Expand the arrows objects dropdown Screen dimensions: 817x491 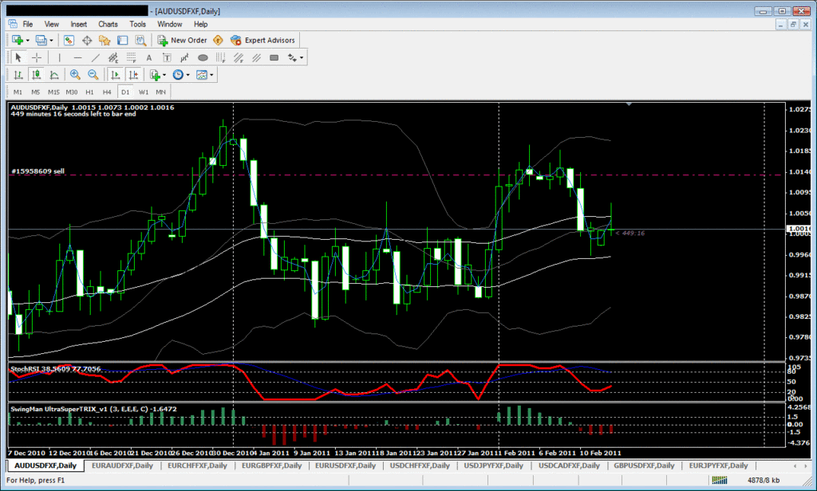tap(301, 57)
